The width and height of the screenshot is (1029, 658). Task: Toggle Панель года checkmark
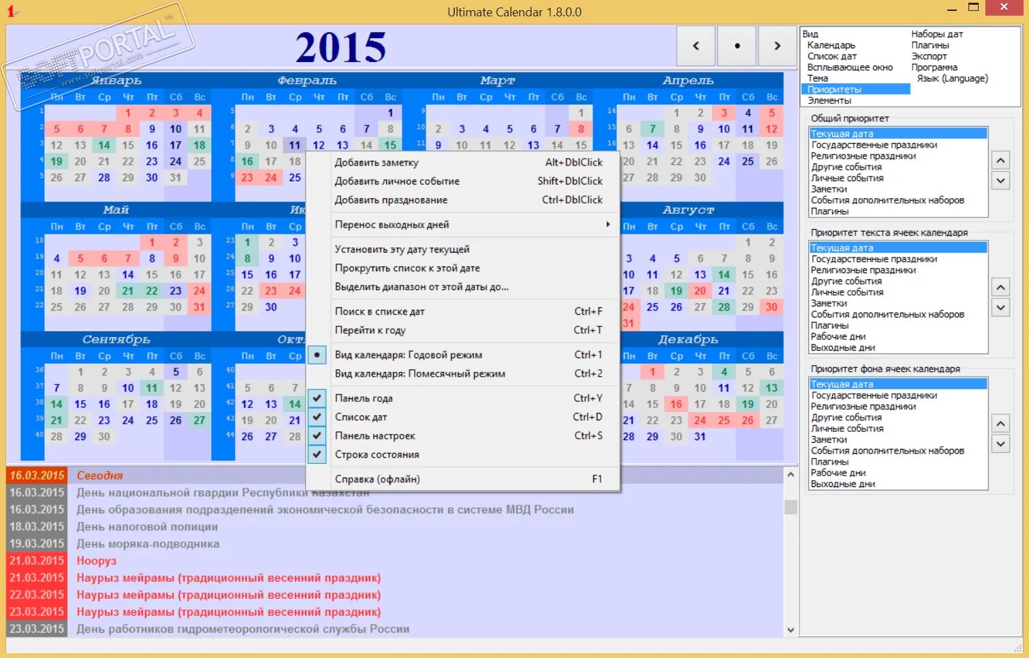click(x=317, y=398)
